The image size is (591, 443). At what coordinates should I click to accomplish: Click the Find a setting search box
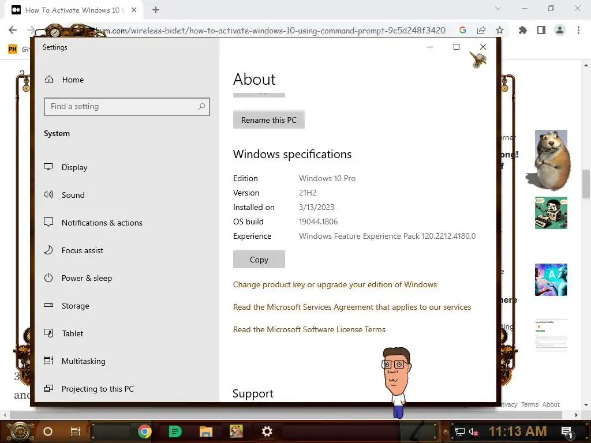click(126, 107)
